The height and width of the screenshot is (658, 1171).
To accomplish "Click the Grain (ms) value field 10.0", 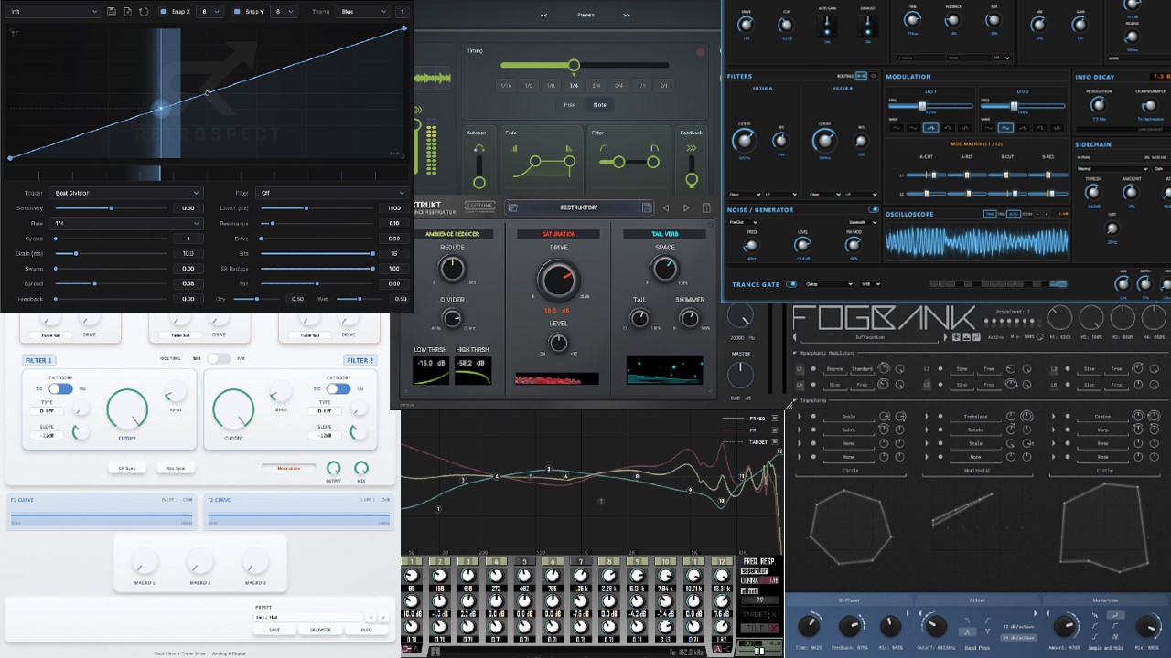I will tap(188, 253).
